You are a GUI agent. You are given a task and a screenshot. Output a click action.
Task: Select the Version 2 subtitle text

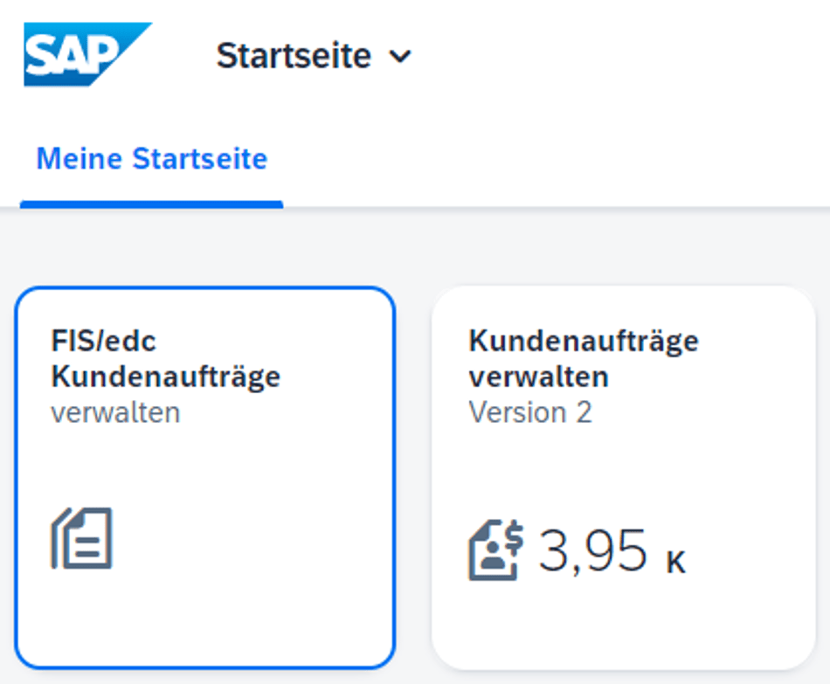(530, 411)
